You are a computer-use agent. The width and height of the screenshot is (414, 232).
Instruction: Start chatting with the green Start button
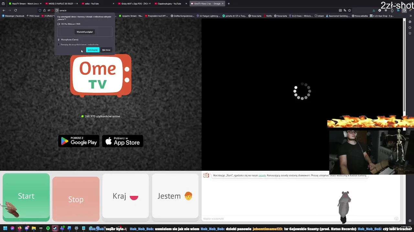(26, 198)
